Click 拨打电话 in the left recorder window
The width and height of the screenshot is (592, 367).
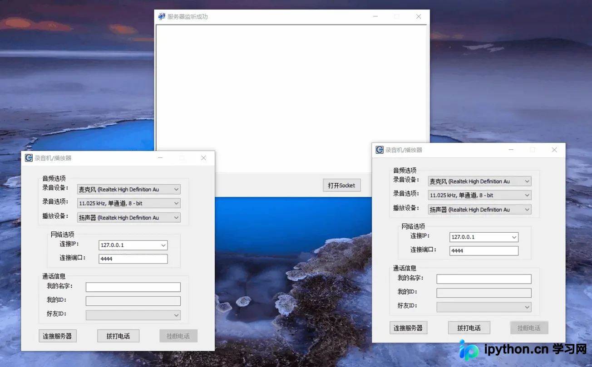[x=118, y=336]
